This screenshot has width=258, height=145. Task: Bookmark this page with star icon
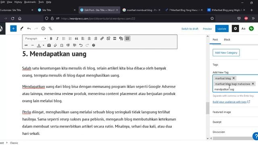click(x=212, y=19)
